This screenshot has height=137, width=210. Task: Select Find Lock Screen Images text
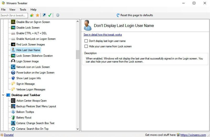[30, 44]
